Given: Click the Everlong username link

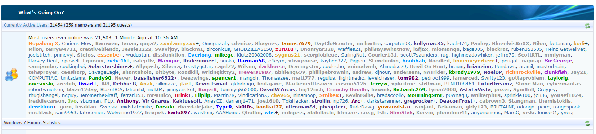Looking at the screenshot, I should pos(200,55).
